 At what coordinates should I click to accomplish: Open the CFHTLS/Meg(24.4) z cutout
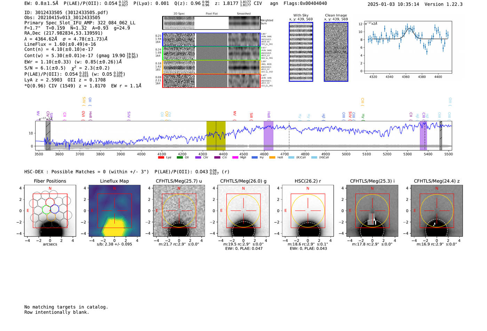tap(437, 211)
